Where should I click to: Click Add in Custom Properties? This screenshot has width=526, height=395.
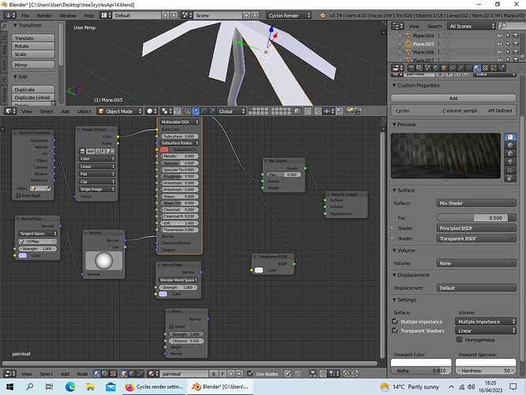tap(453, 98)
